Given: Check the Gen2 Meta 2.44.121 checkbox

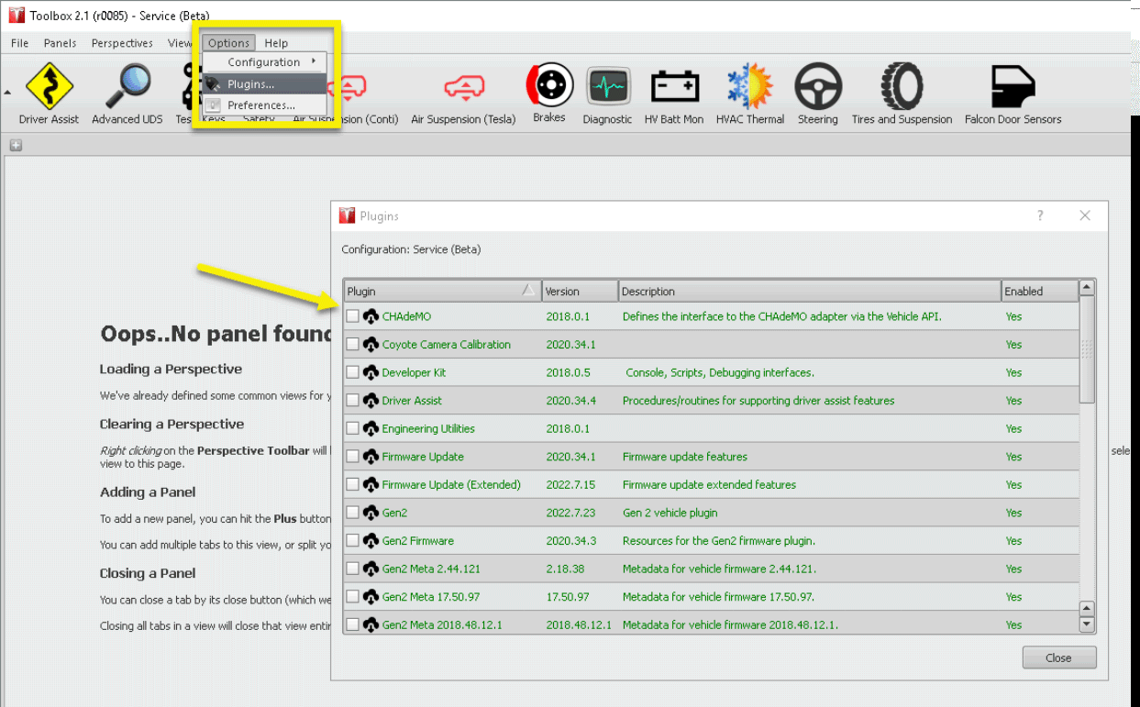Looking at the screenshot, I should click(x=353, y=569).
